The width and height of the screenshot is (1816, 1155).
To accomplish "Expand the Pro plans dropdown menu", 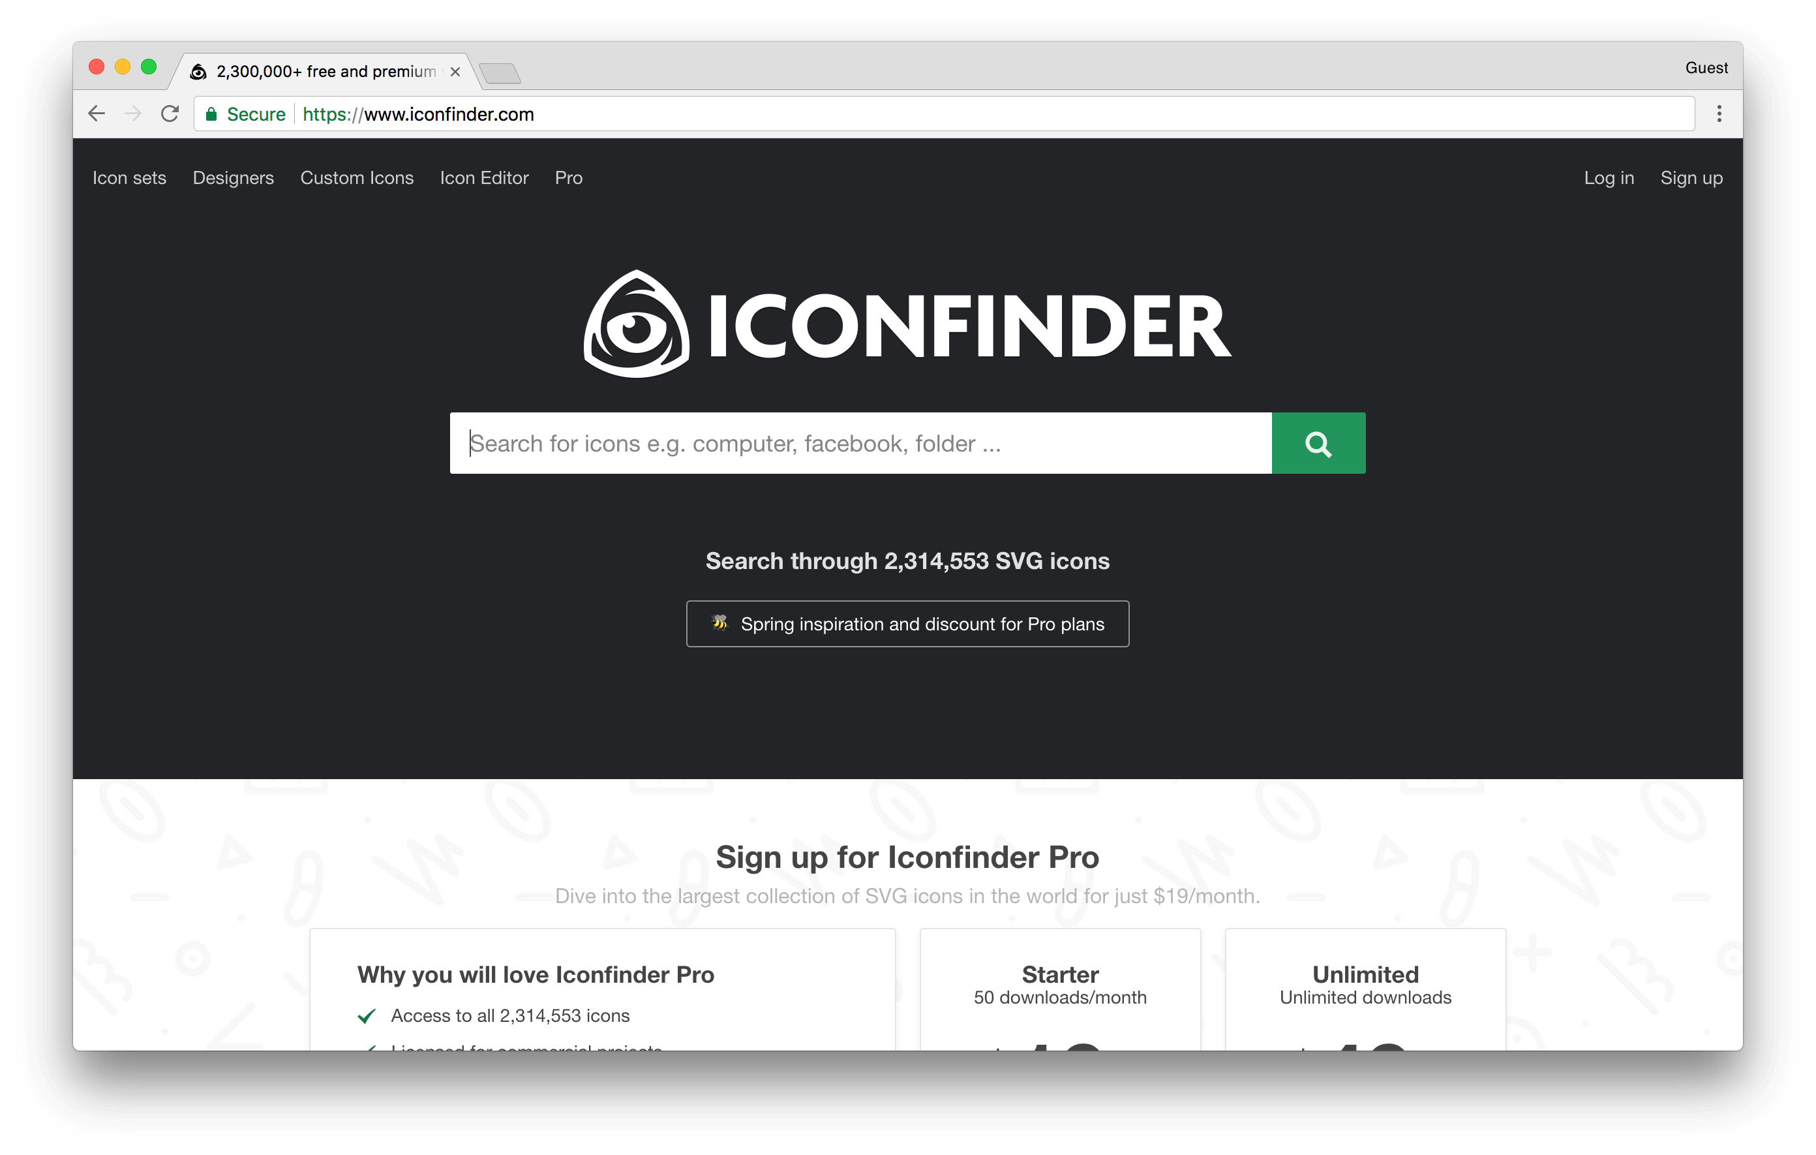I will coord(569,176).
